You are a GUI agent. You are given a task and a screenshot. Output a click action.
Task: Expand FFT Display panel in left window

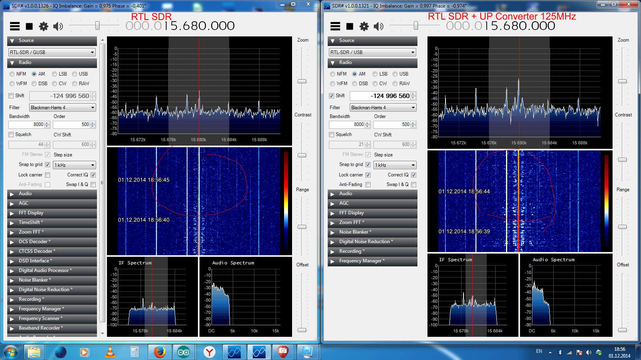(52, 213)
